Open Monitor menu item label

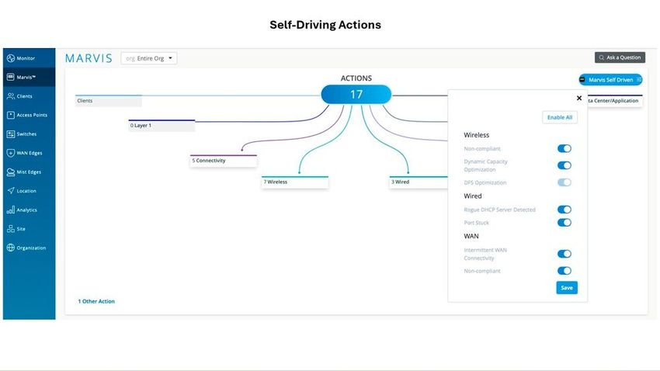click(x=26, y=58)
